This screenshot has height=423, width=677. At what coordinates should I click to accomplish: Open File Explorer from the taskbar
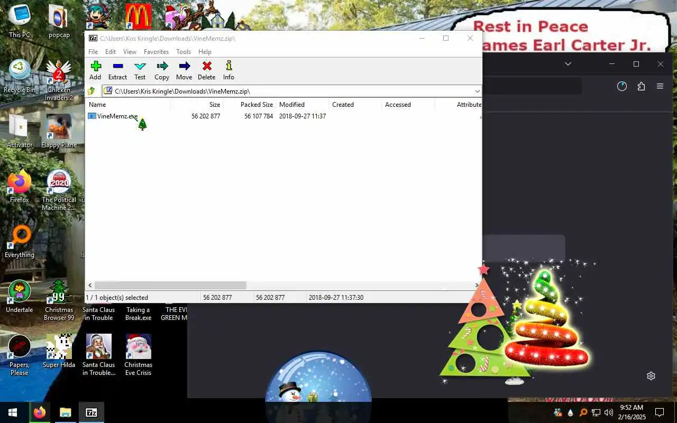[65, 412]
